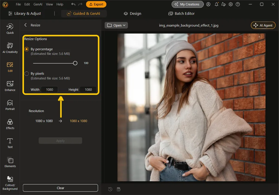The width and height of the screenshot is (279, 195).
Task: Open the Help menu
Action: 60,4
